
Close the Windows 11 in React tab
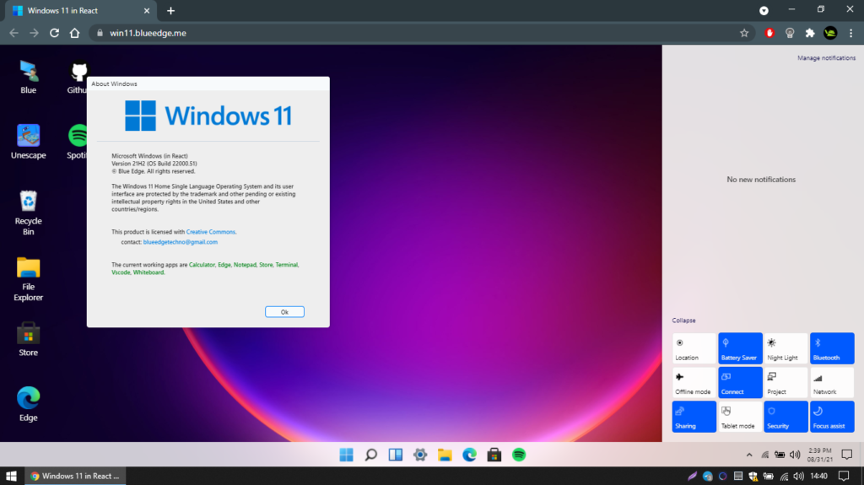(147, 10)
